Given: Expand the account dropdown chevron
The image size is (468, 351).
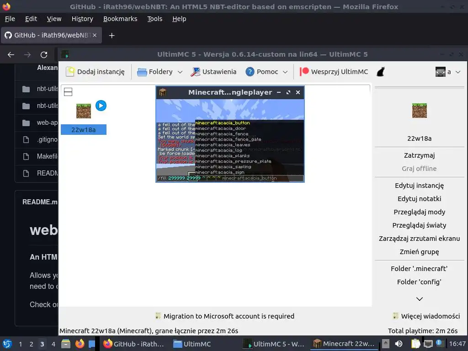Looking at the screenshot, I should pos(458,72).
